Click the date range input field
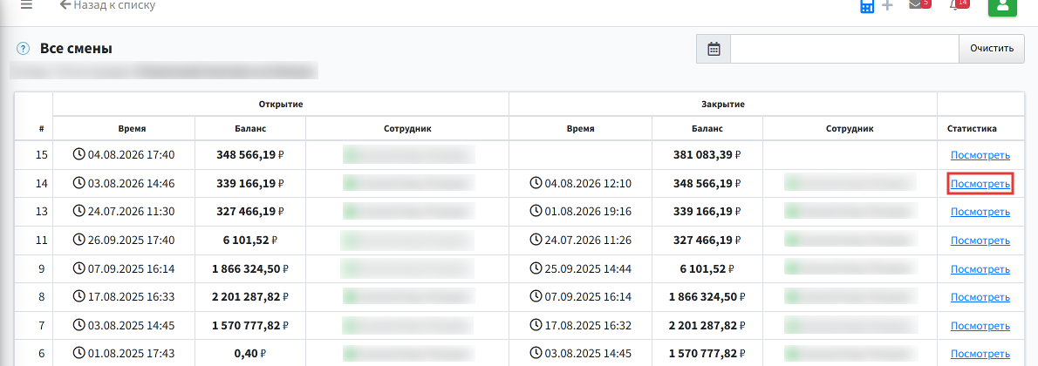This screenshot has height=366, width=1038. tap(844, 49)
